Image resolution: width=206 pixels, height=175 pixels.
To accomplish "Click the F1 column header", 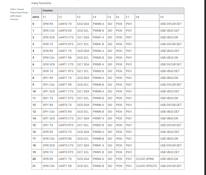I will [45, 17].
